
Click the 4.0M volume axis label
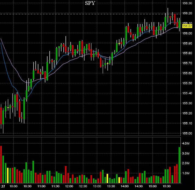[x=186, y=143]
